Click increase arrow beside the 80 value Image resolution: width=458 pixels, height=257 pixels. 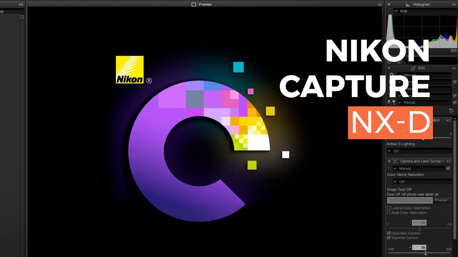(428, 247)
